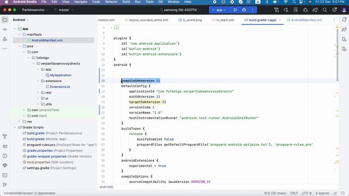Open the Partidosenvivo project dropdown
The image size is (349, 196).
pyautogui.click(x=35, y=10)
